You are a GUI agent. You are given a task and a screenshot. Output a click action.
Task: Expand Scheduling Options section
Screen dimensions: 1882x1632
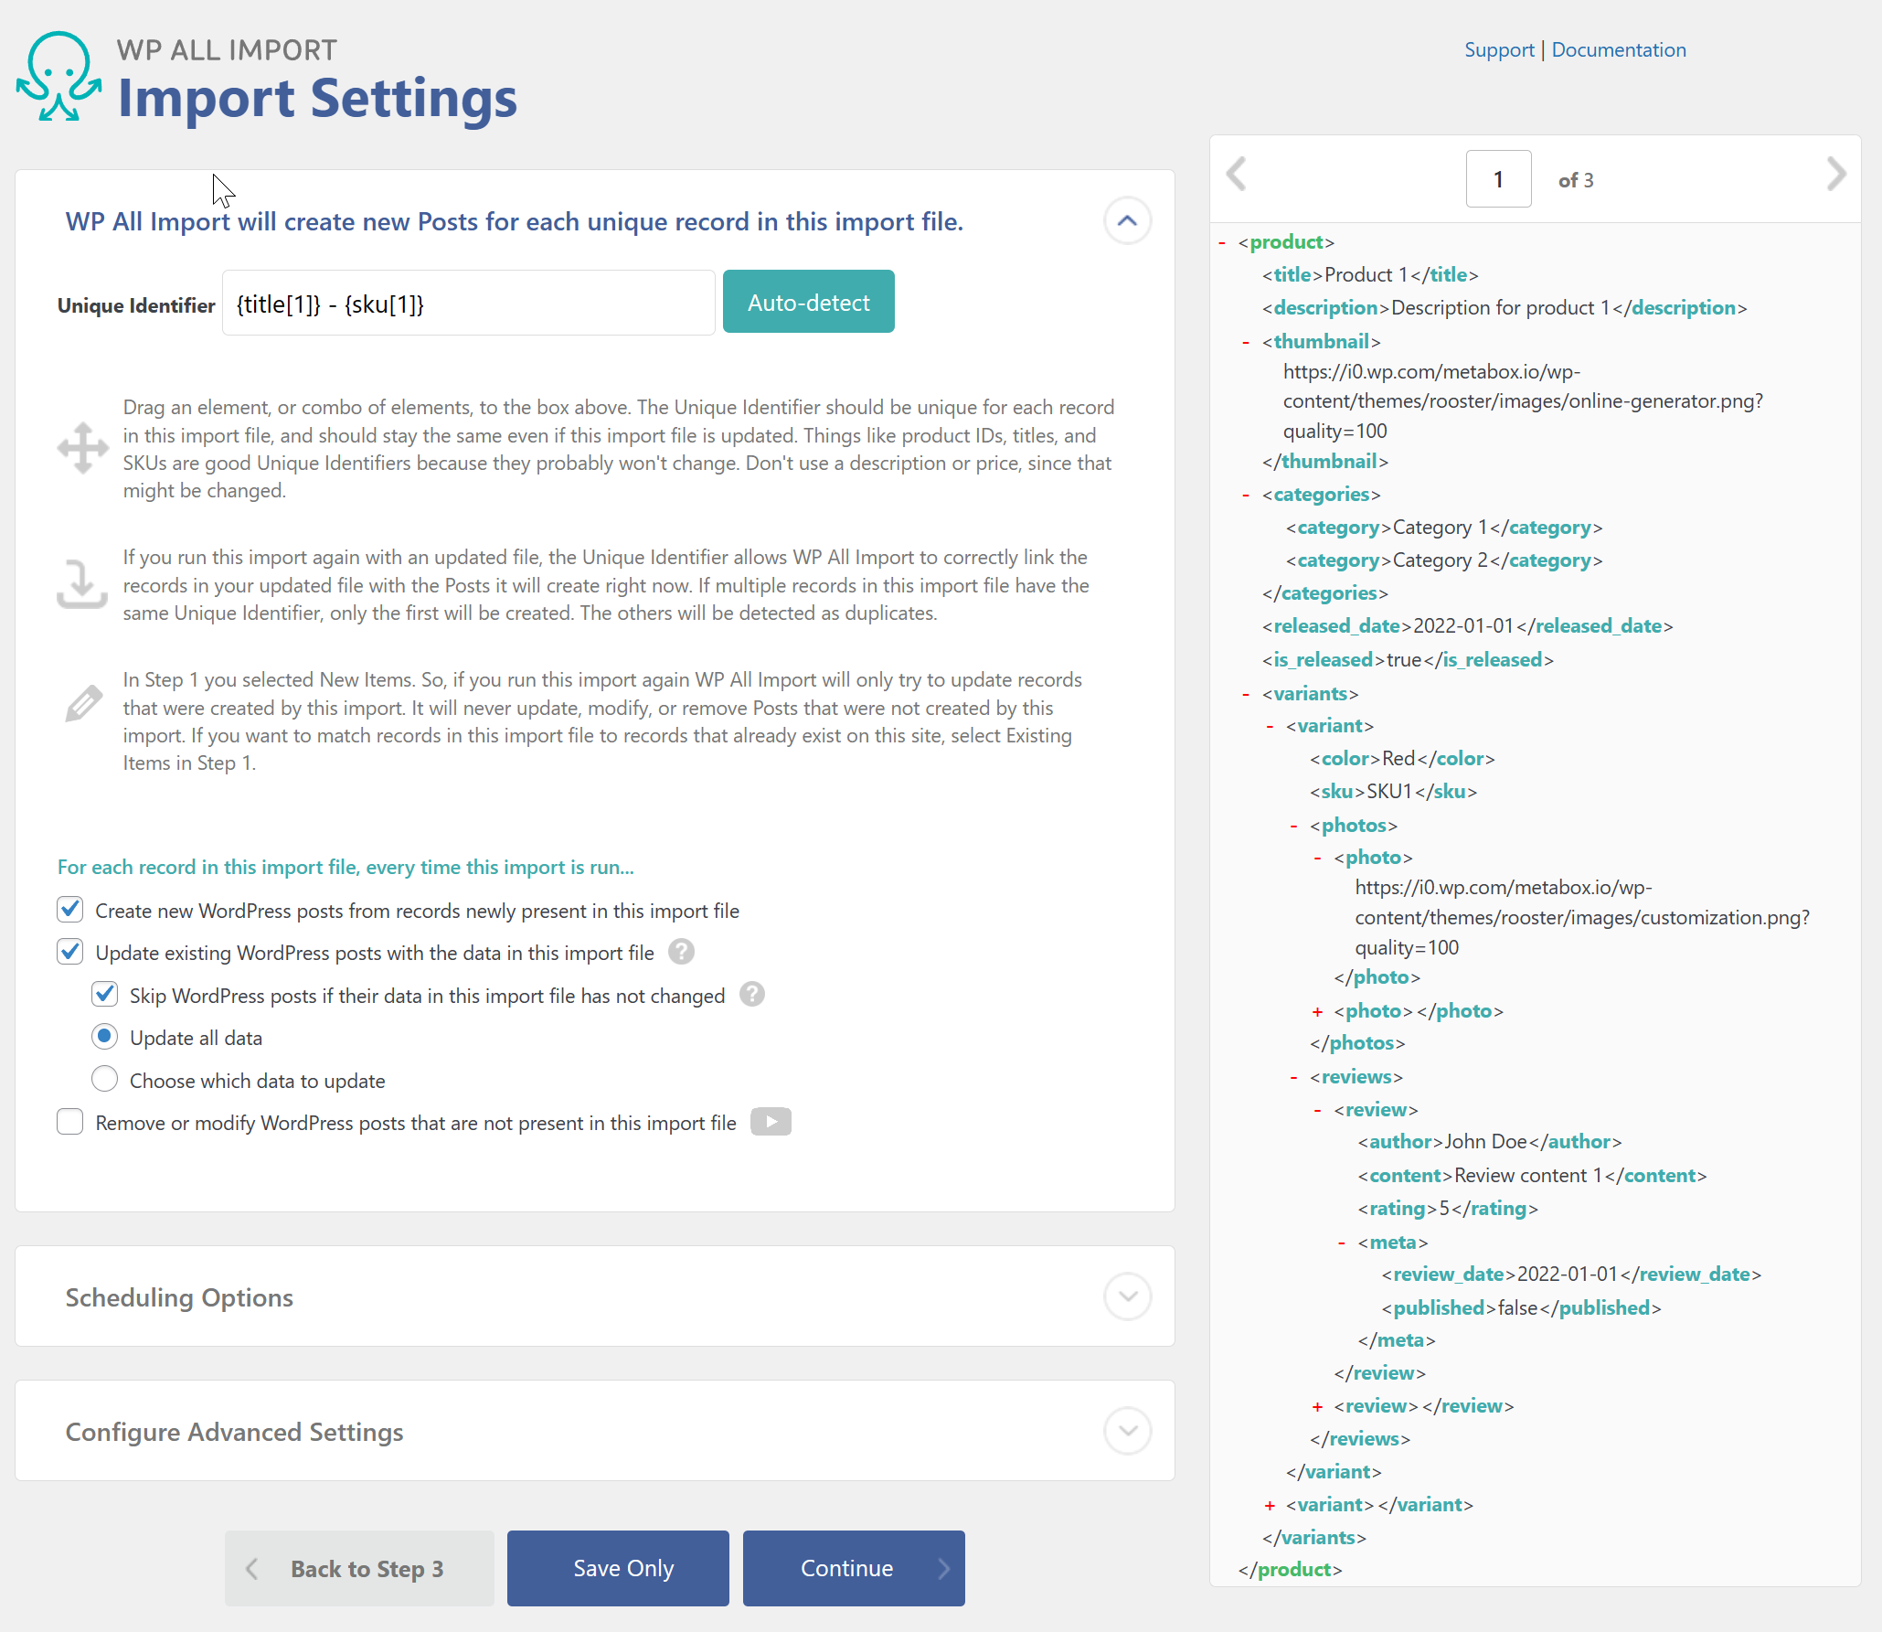[1127, 1296]
